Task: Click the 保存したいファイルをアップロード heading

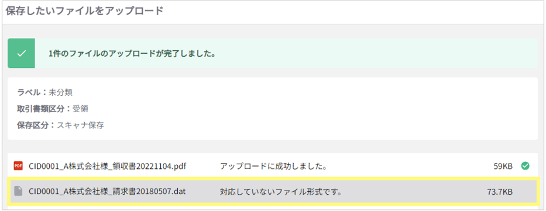Action: pyautogui.click(x=84, y=11)
